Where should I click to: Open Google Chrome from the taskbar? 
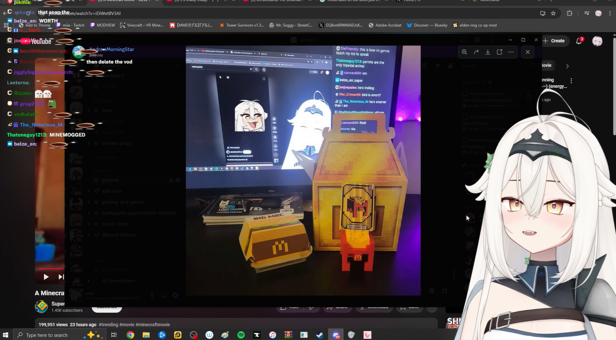coord(130,335)
